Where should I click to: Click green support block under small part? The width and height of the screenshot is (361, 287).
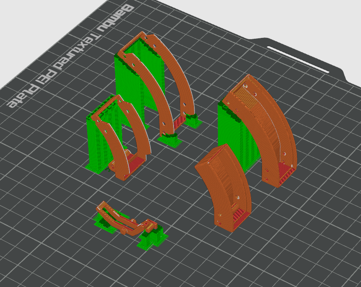tap(153, 238)
